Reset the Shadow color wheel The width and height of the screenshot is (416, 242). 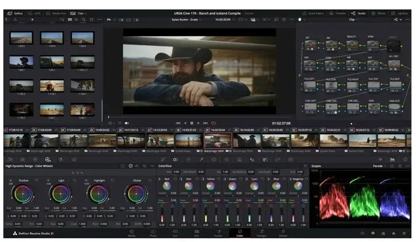tap(37, 180)
